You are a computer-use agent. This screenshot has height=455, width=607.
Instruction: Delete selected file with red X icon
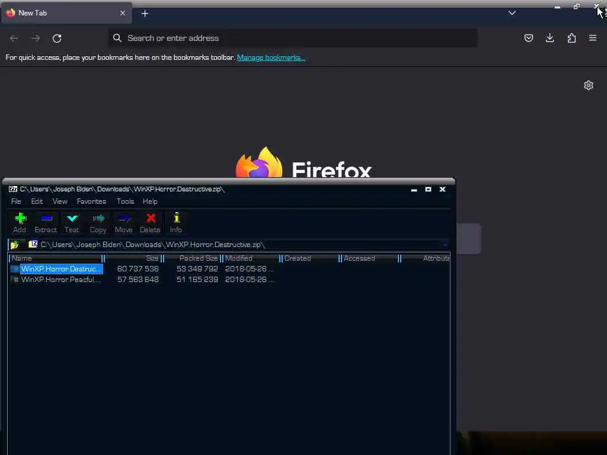pyautogui.click(x=150, y=223)
